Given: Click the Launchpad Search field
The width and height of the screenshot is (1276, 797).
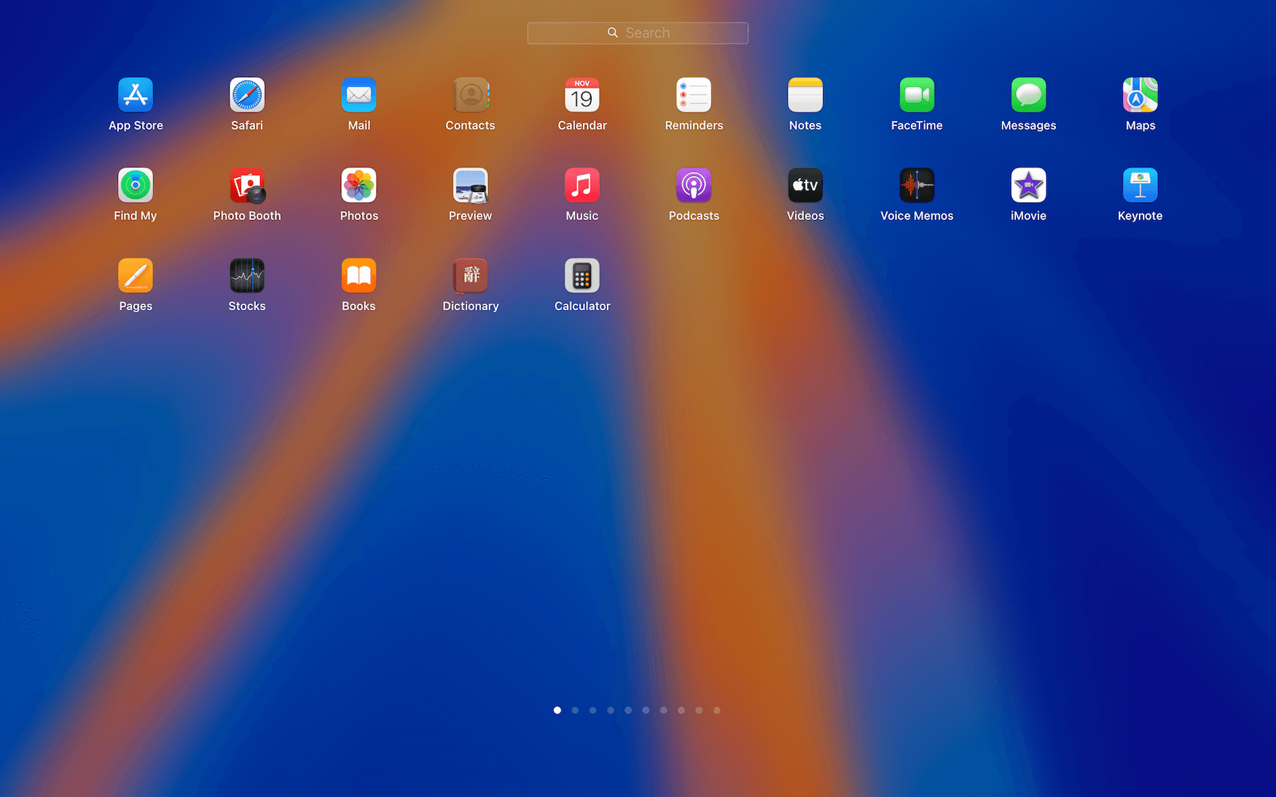Looking at the screenshot, I should [x=638, y=33].
